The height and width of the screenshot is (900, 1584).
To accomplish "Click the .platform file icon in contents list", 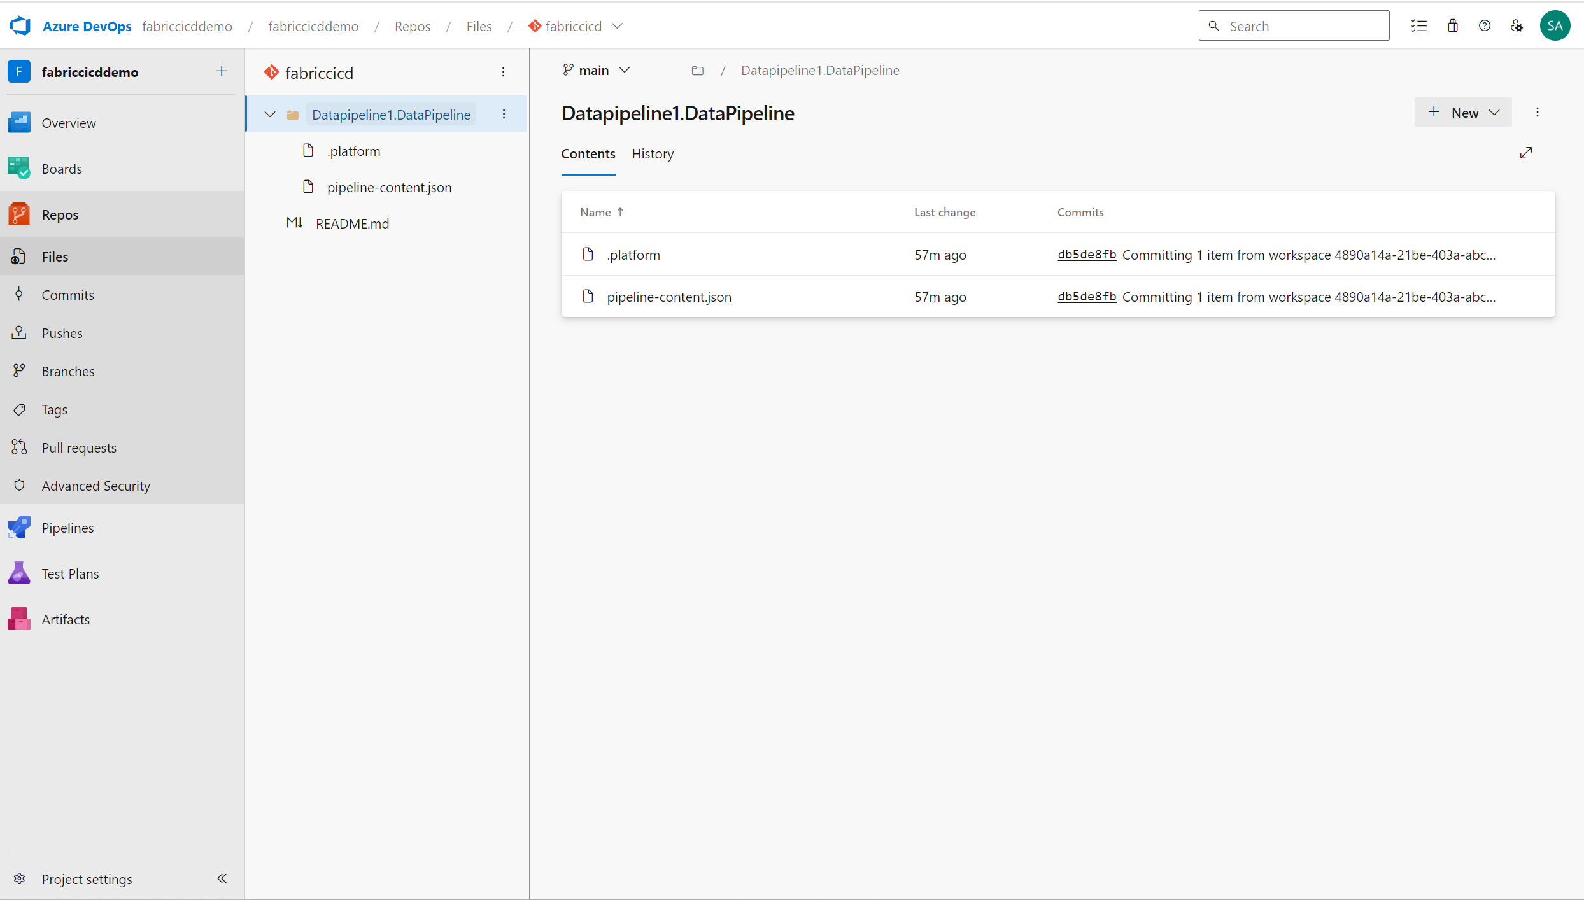I will [x=588, y=255].
